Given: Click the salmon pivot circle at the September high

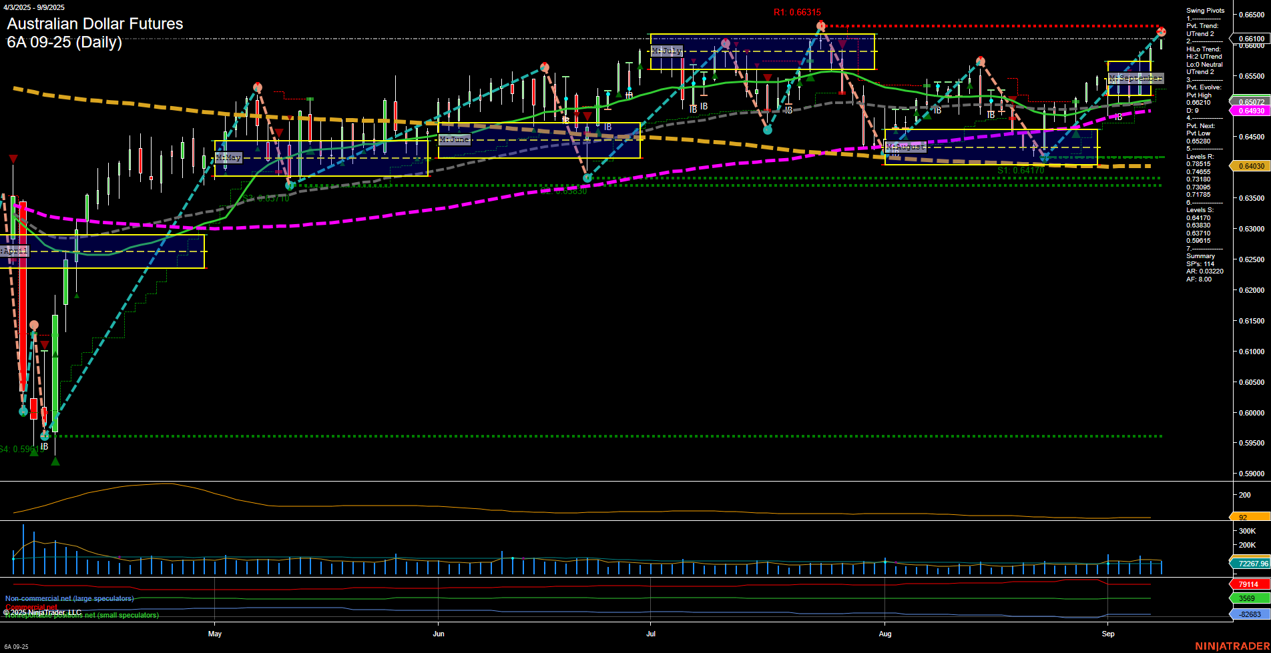Looking at the screenshot, I should 1161,31.
